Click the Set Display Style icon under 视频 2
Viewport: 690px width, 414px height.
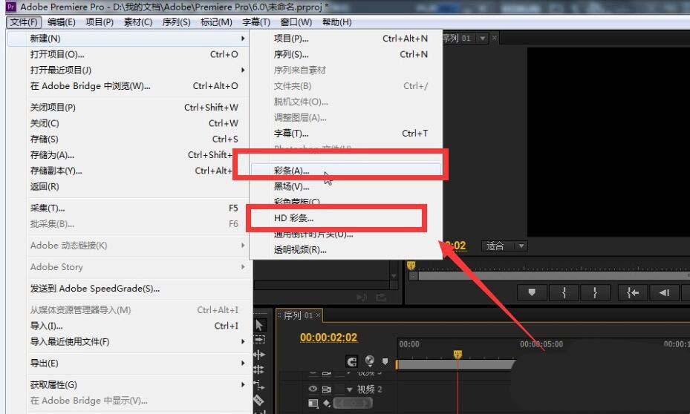click(313, 403)
